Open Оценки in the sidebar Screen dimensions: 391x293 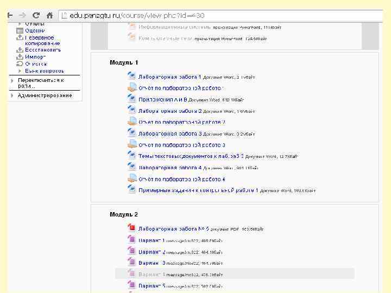(x=35, y=30)
